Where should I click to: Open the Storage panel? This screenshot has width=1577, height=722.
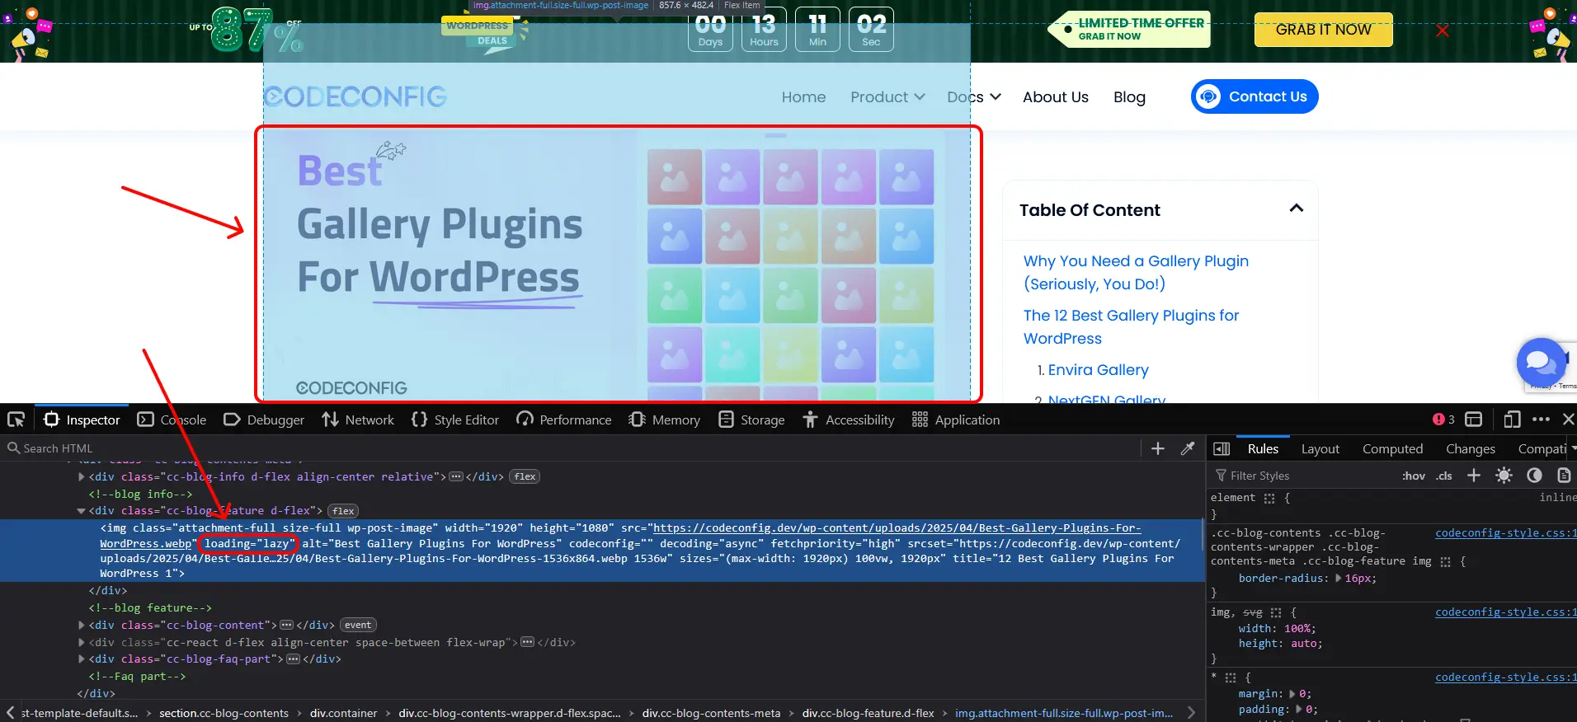[x=751, y=420]
